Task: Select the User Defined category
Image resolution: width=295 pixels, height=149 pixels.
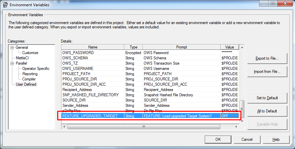Action: tap(26, 84)
